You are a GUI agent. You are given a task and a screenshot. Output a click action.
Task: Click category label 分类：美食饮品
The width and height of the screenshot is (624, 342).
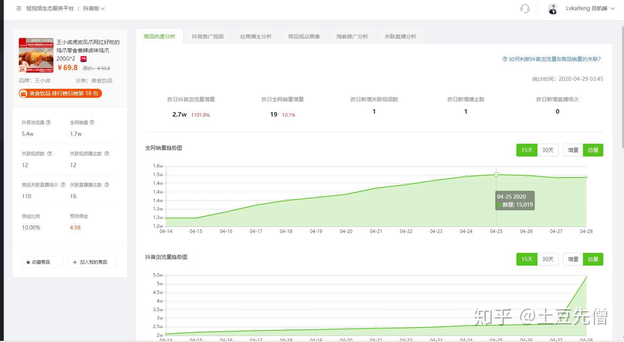click(x=94, y=81)
